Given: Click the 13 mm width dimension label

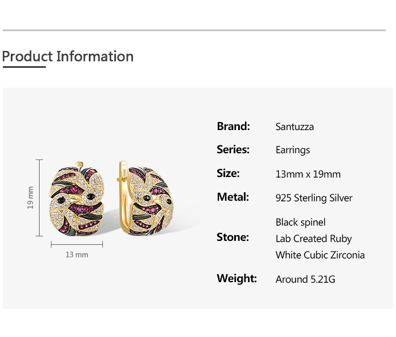Looking at the screenshot, I should coord(77,255).
